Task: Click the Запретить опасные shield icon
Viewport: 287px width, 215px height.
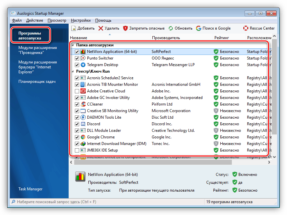Action: (125, 28)
